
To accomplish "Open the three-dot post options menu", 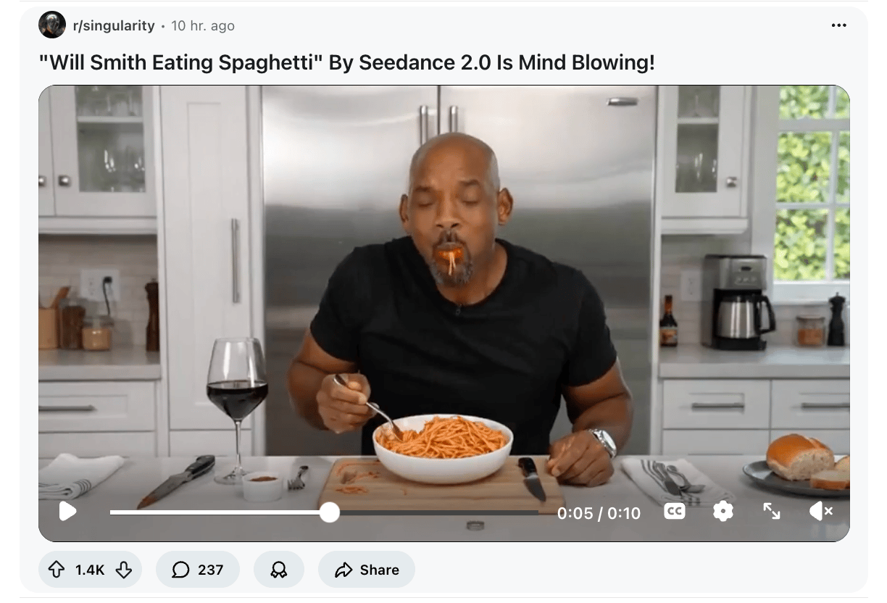I will click(838, 25).
